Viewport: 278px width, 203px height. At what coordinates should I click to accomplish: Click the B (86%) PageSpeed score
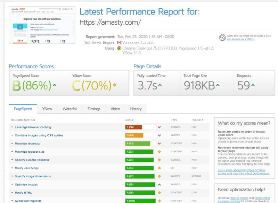32,85
